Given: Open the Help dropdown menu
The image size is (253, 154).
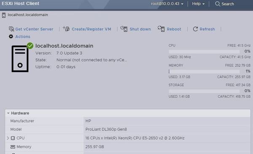Looking at the screenshot, I should 198,4.
